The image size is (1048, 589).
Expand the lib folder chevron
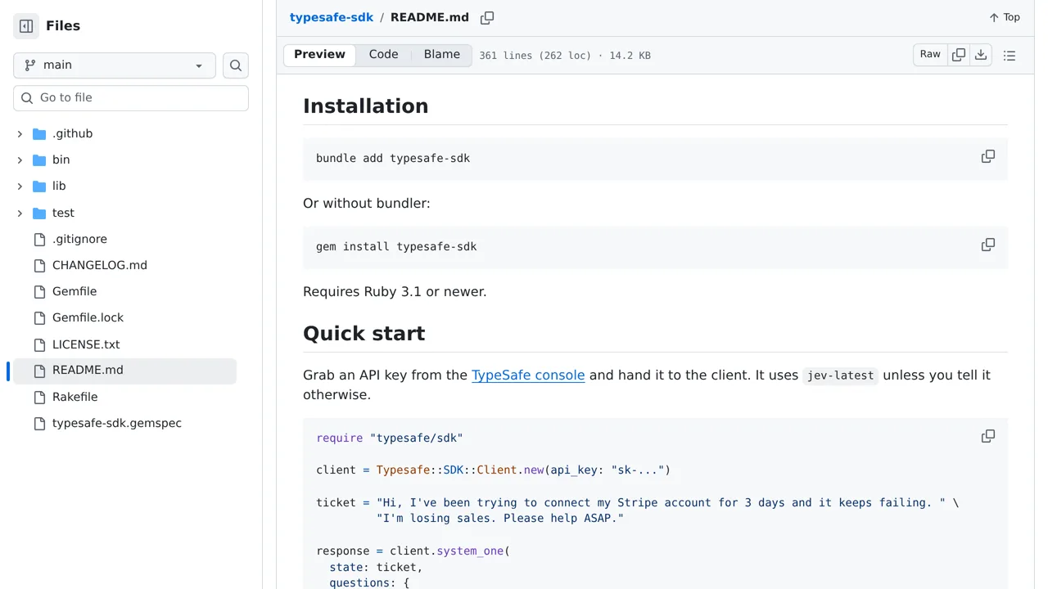click(20, 186)
